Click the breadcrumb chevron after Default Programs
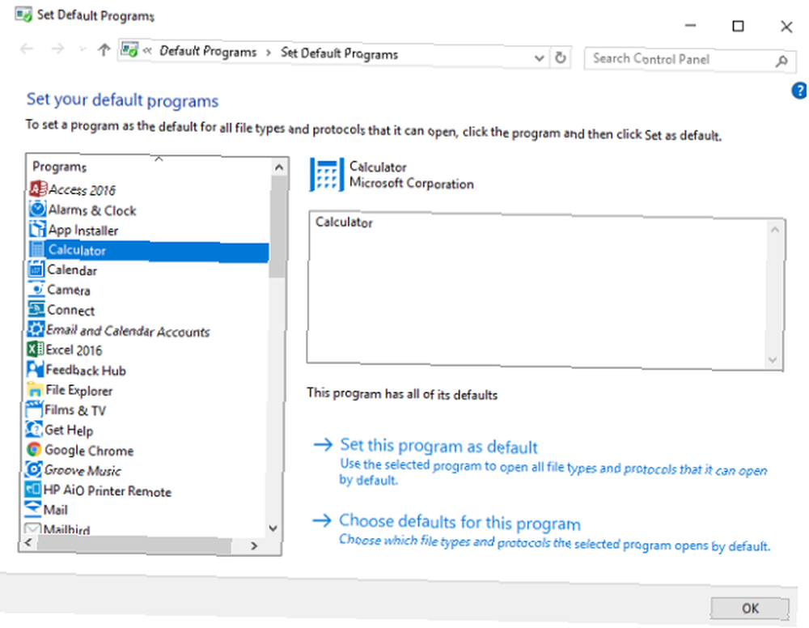 coord(269,53)
